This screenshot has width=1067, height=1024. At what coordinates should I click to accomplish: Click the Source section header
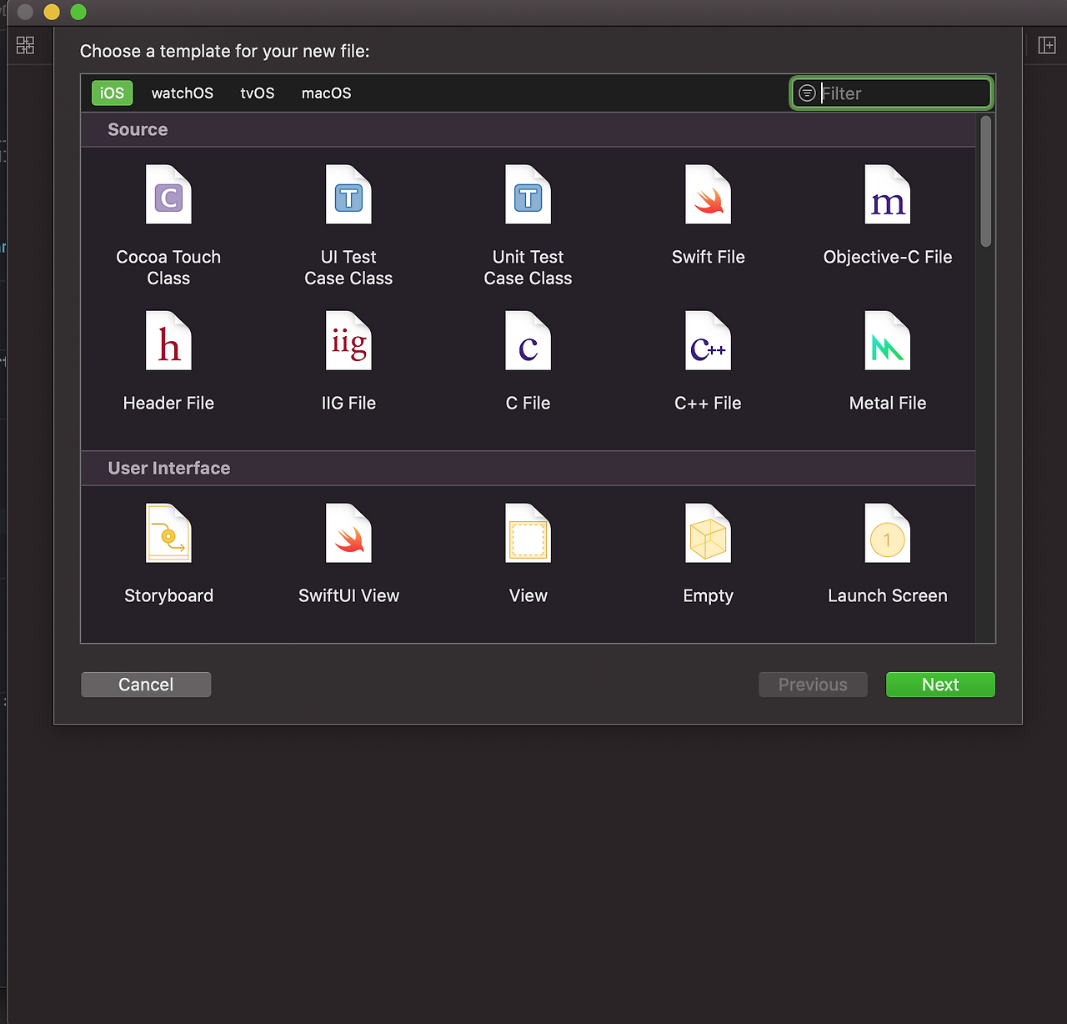528,129
